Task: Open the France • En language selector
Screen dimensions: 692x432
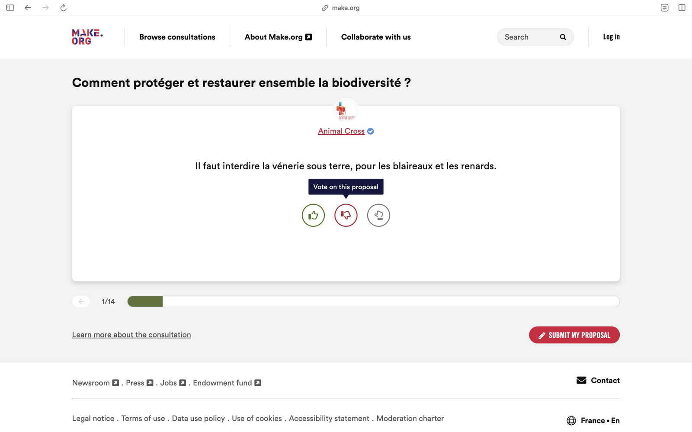Action: coord(593,420)
